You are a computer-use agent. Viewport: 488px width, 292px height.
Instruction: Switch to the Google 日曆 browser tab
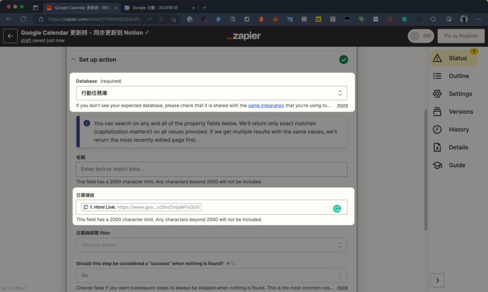click(160, 8)
